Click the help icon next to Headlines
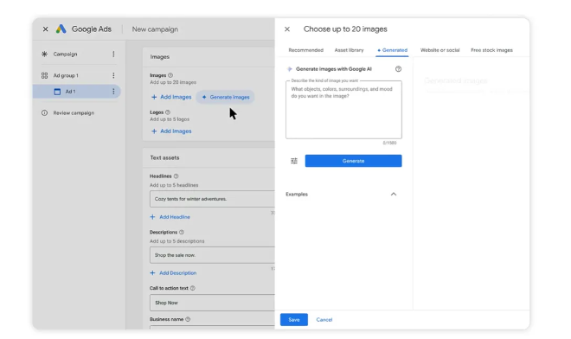The image size is (571, 339). click(x=176, y=176)
